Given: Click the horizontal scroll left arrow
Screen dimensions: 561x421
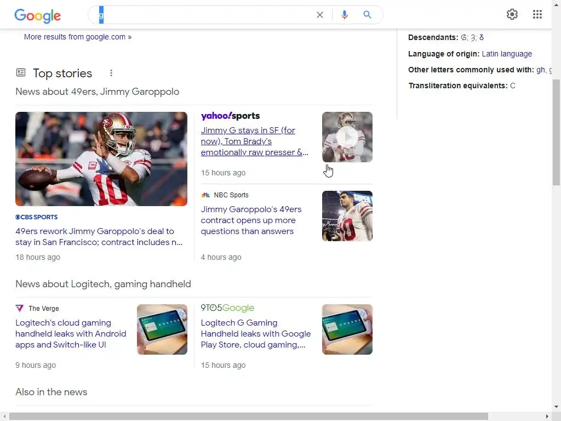Looking at the screenshot, I should (x=4, y=417).
